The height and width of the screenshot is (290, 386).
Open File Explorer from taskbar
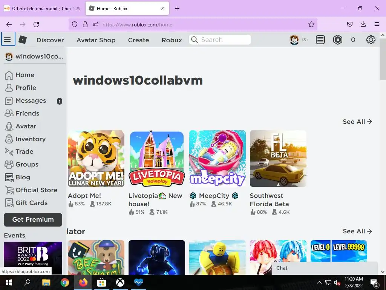46,282
